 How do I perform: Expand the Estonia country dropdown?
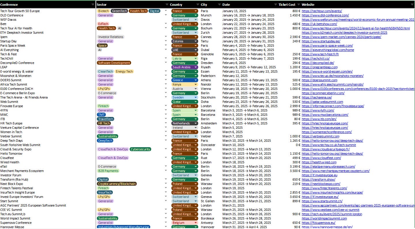click(196, 41)
